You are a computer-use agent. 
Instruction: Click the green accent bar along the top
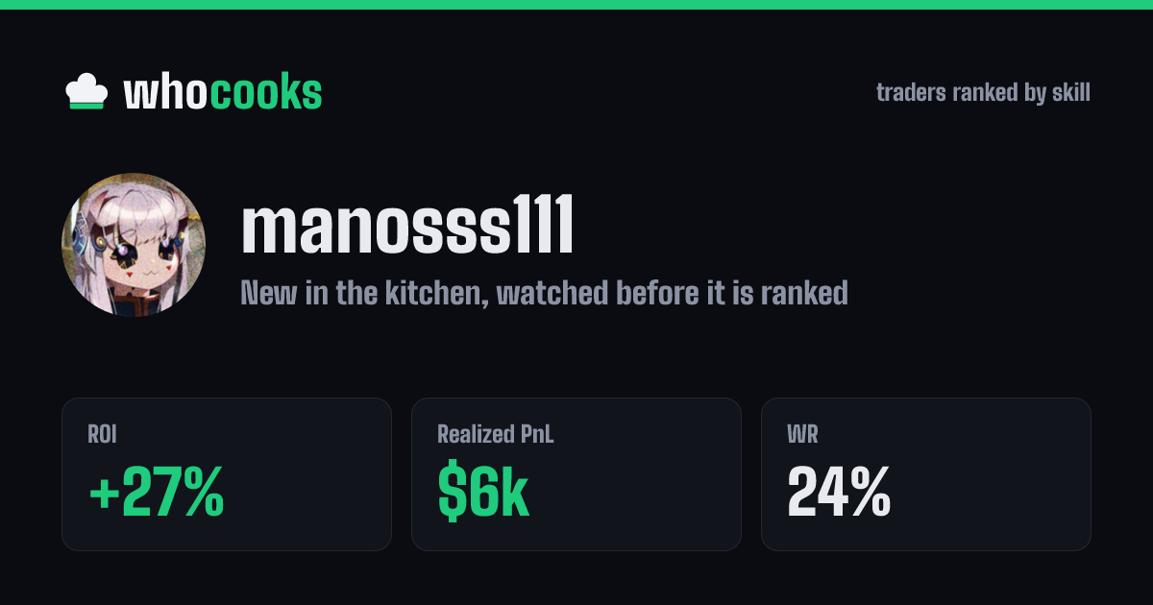pyautogui.click(x=576, y=5)
